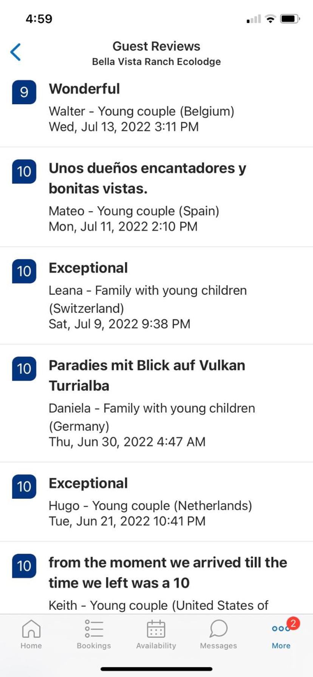Open the Bookings list icon
This screenshot has width=313, height=677.
(94, 629)
